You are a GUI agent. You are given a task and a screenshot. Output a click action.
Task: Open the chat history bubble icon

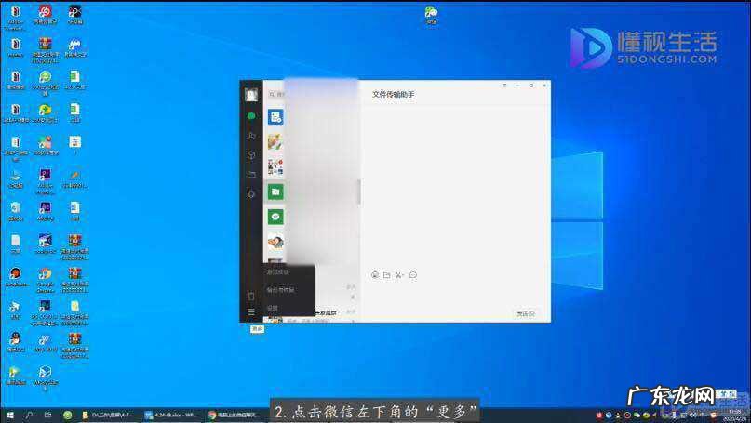[412, 275]
